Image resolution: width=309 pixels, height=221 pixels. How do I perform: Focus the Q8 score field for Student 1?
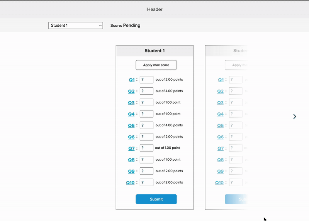[x=146, y=160]
